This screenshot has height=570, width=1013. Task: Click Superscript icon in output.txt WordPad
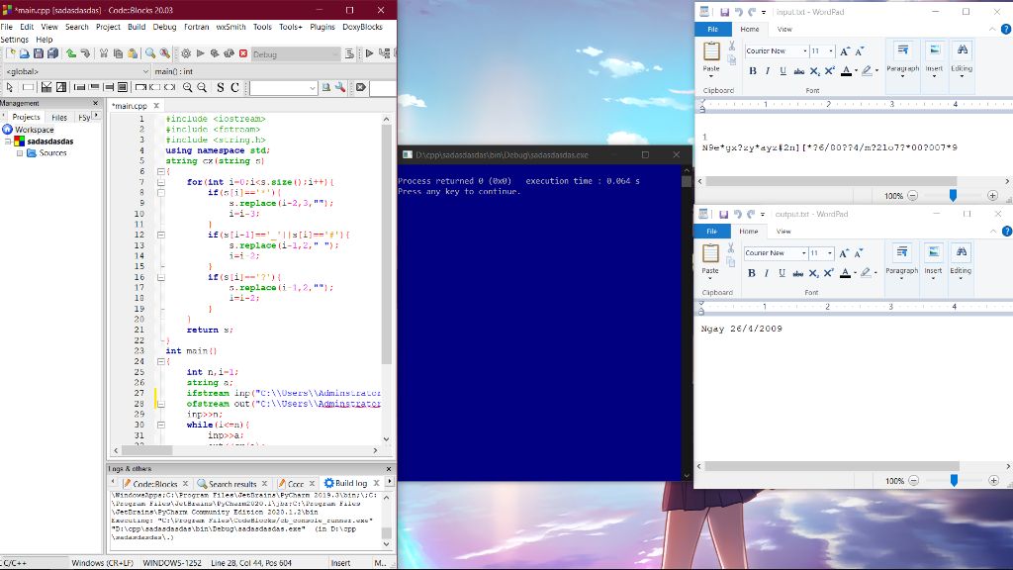(828, 273)
